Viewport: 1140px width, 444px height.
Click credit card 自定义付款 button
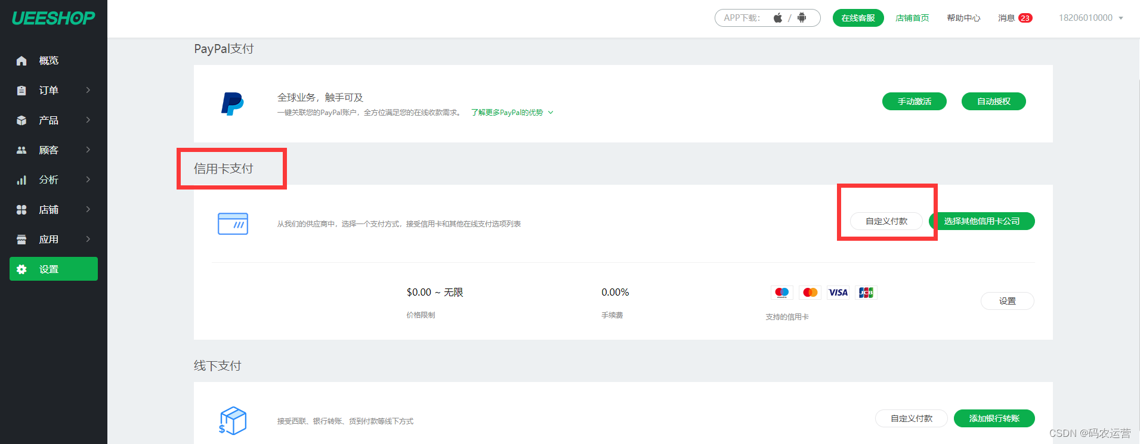[x=886, y=221]
